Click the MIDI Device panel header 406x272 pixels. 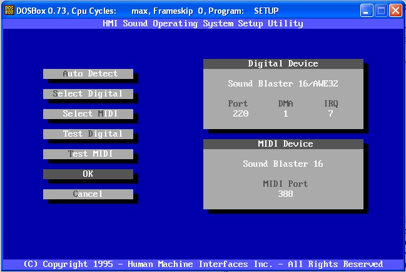pyautogui.click(x=283, y=144)
